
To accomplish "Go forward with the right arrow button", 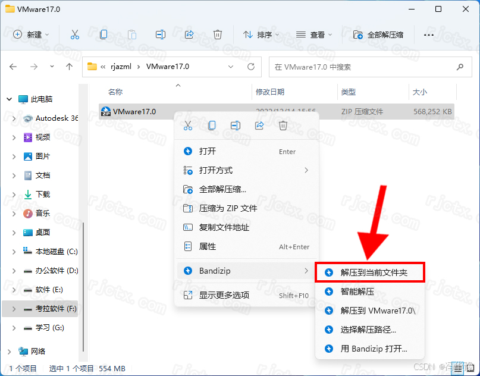I will click(x=34, y=67).
